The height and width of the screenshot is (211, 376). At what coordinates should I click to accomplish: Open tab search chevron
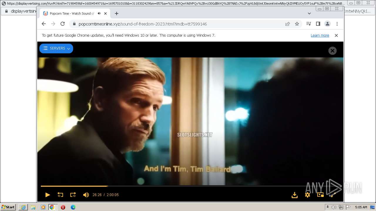pyautogui.click(x=309, y=13)
